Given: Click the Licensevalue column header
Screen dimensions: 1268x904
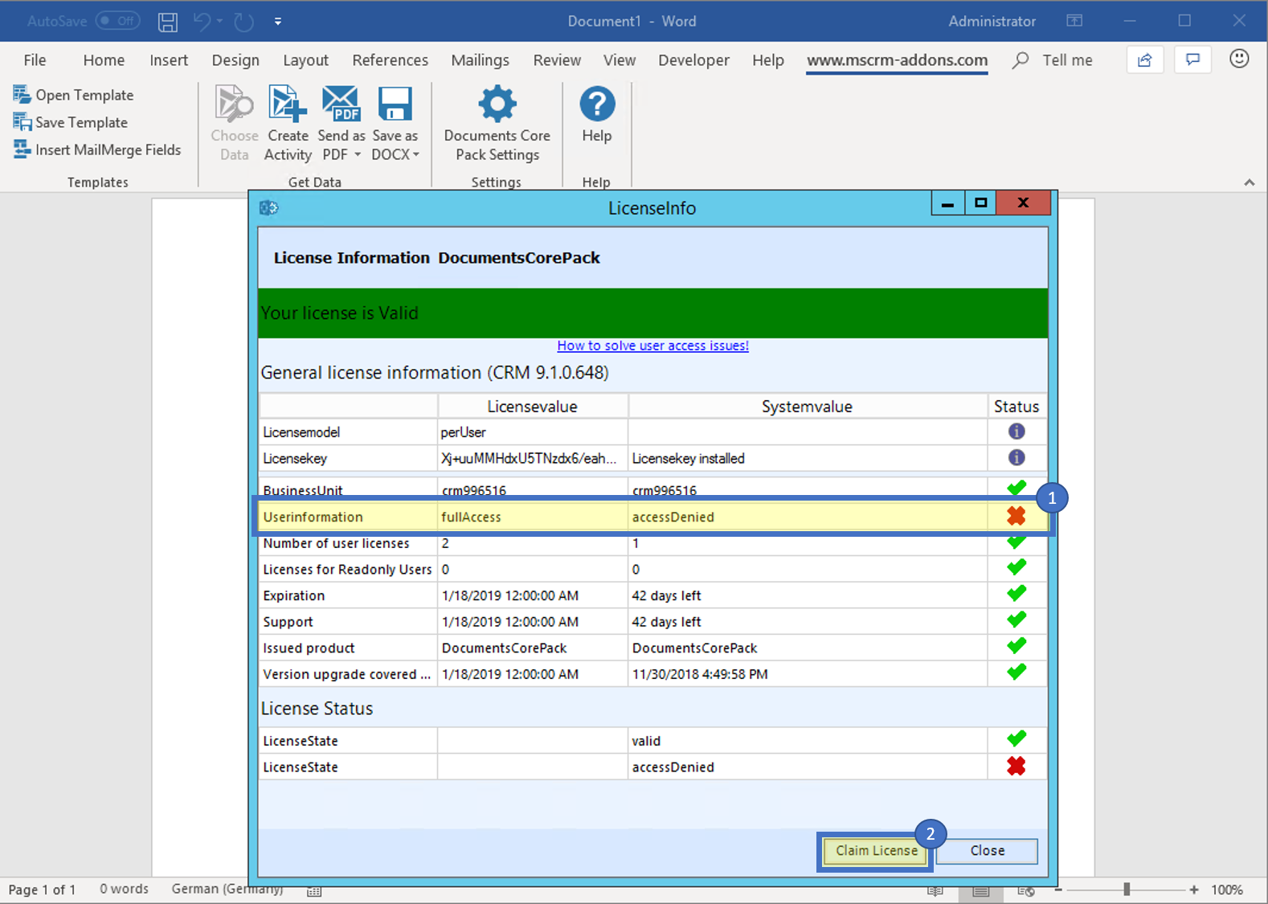Looking at the screenshot, I should pos(532,407).
